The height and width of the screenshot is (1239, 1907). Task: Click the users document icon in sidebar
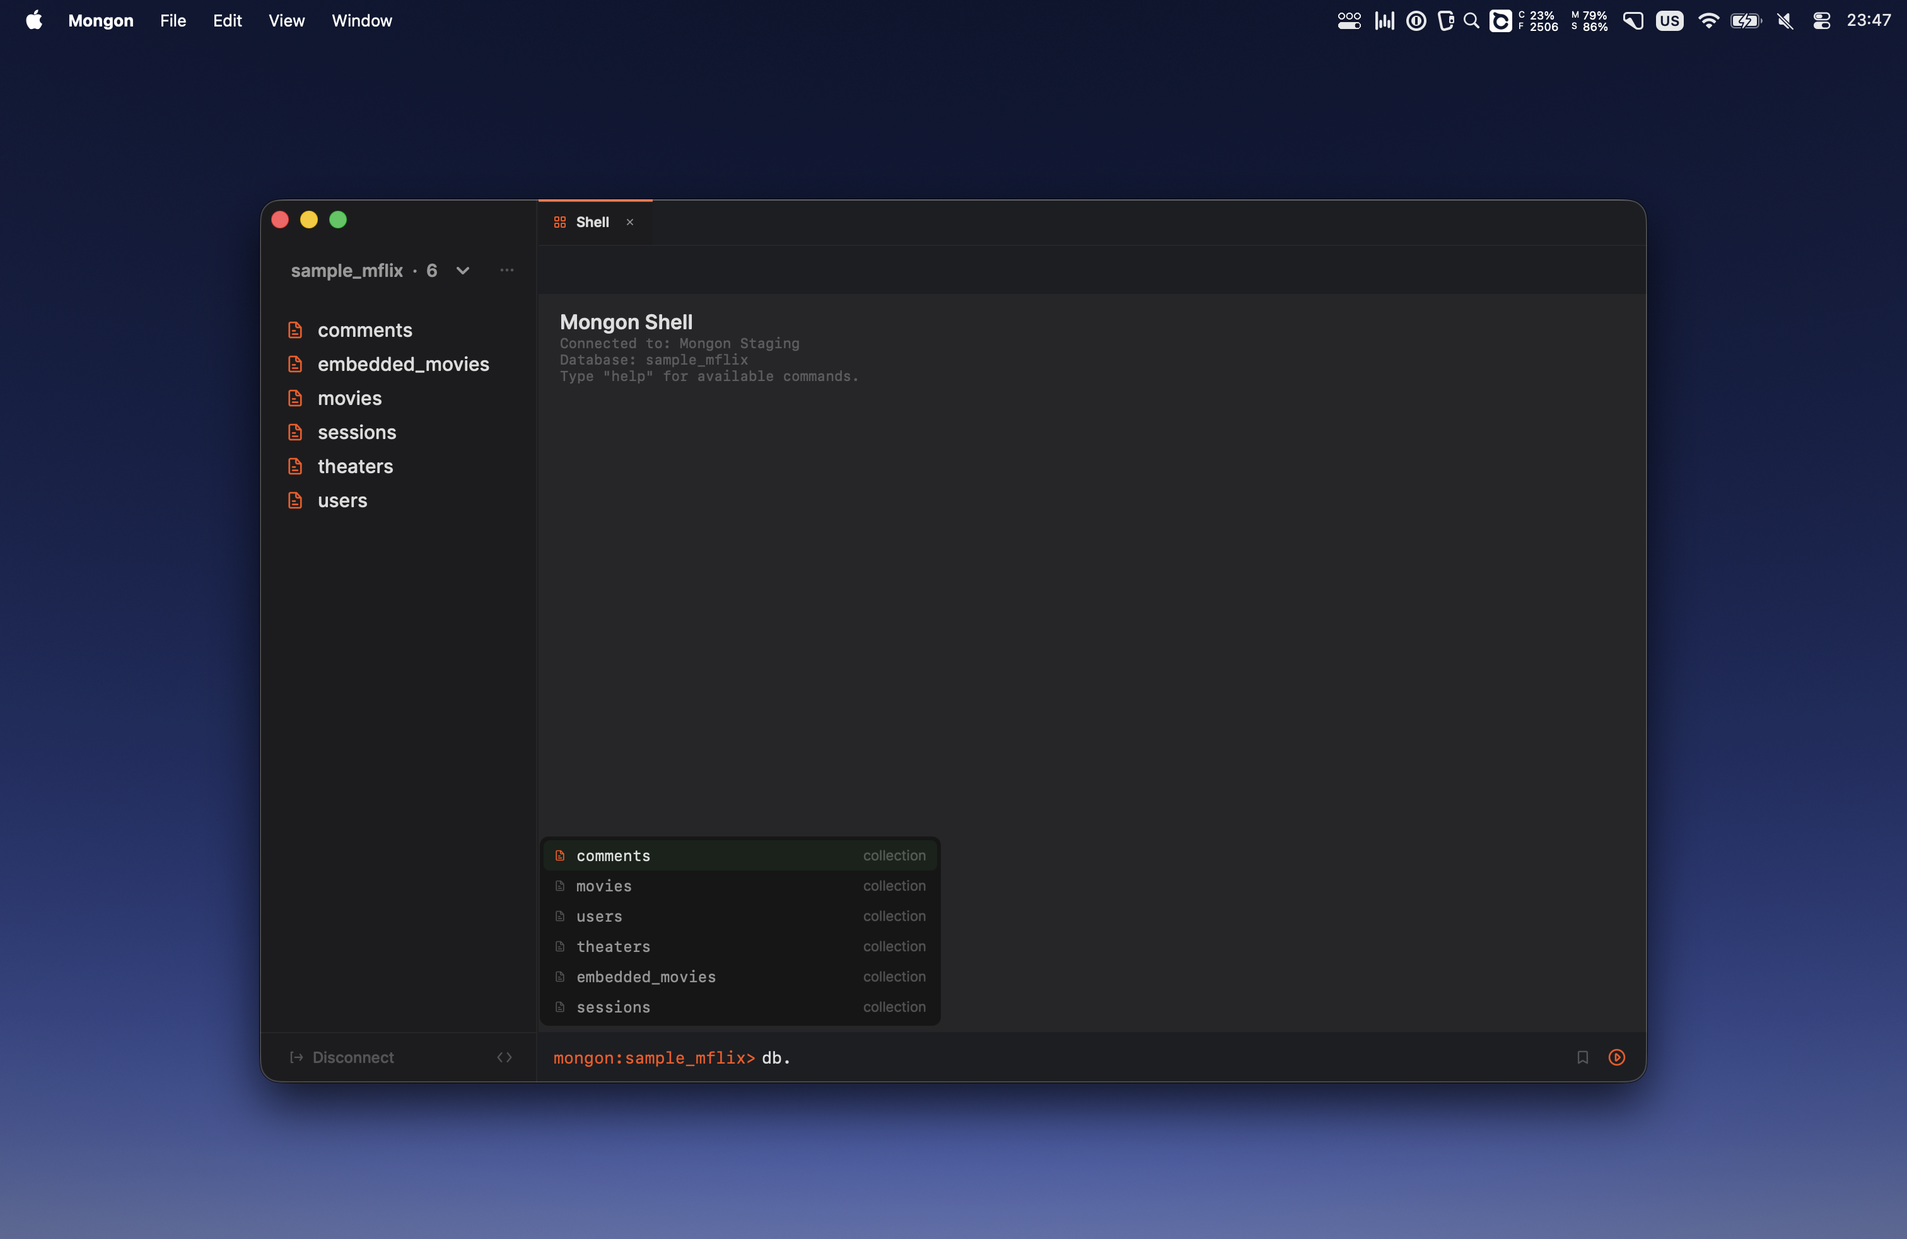(295, 500)
